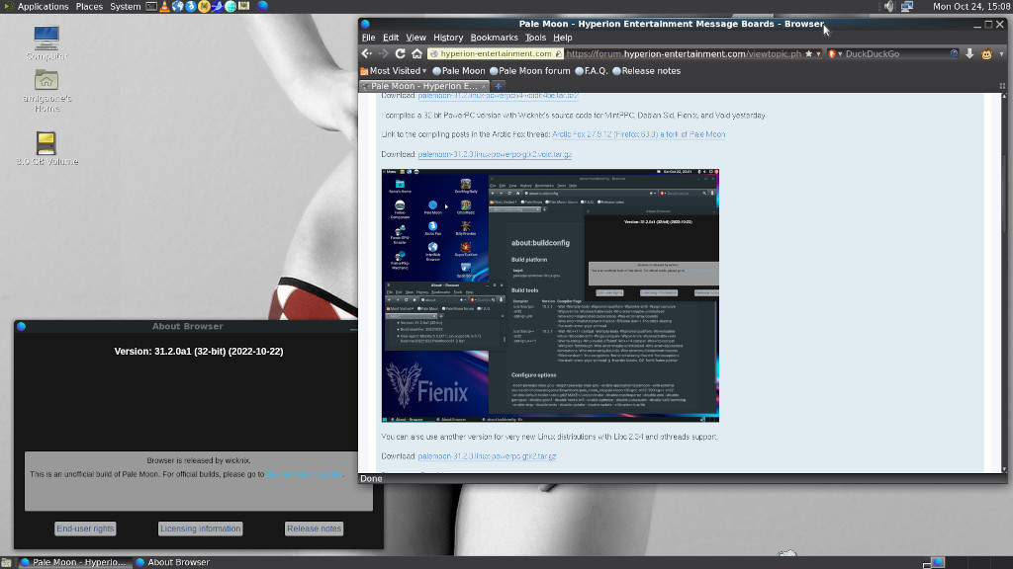The width and height of the screenshot is (1013, 569).
Task: Click the DuckDuckGo search field
Action: coord(896,53)
